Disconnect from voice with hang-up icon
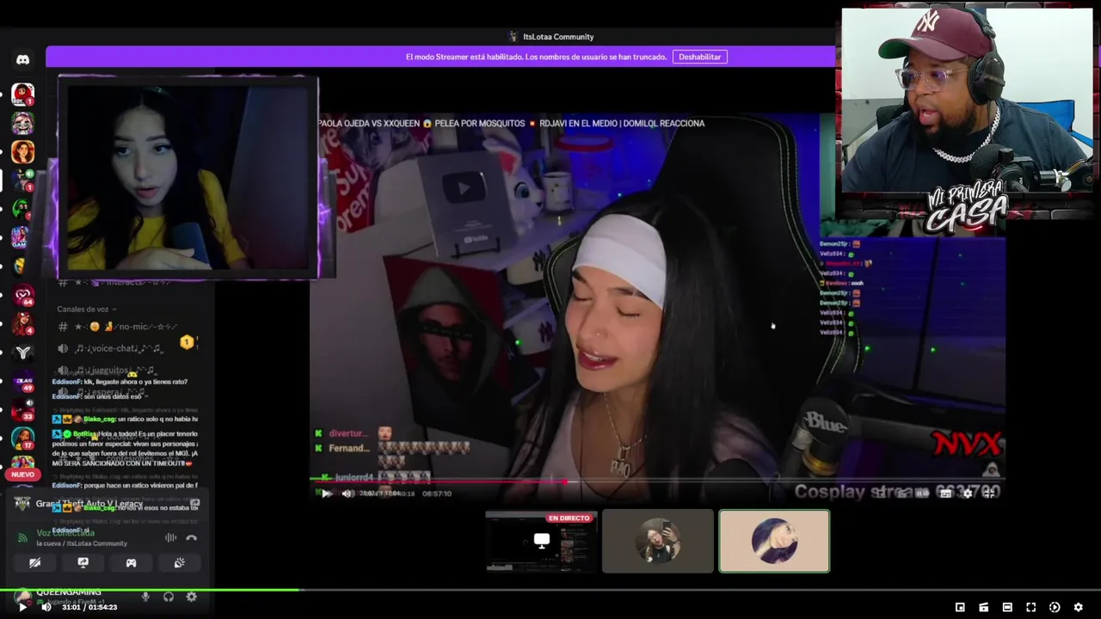This screenshot has width=1101, height=619. tap(192, 538)
